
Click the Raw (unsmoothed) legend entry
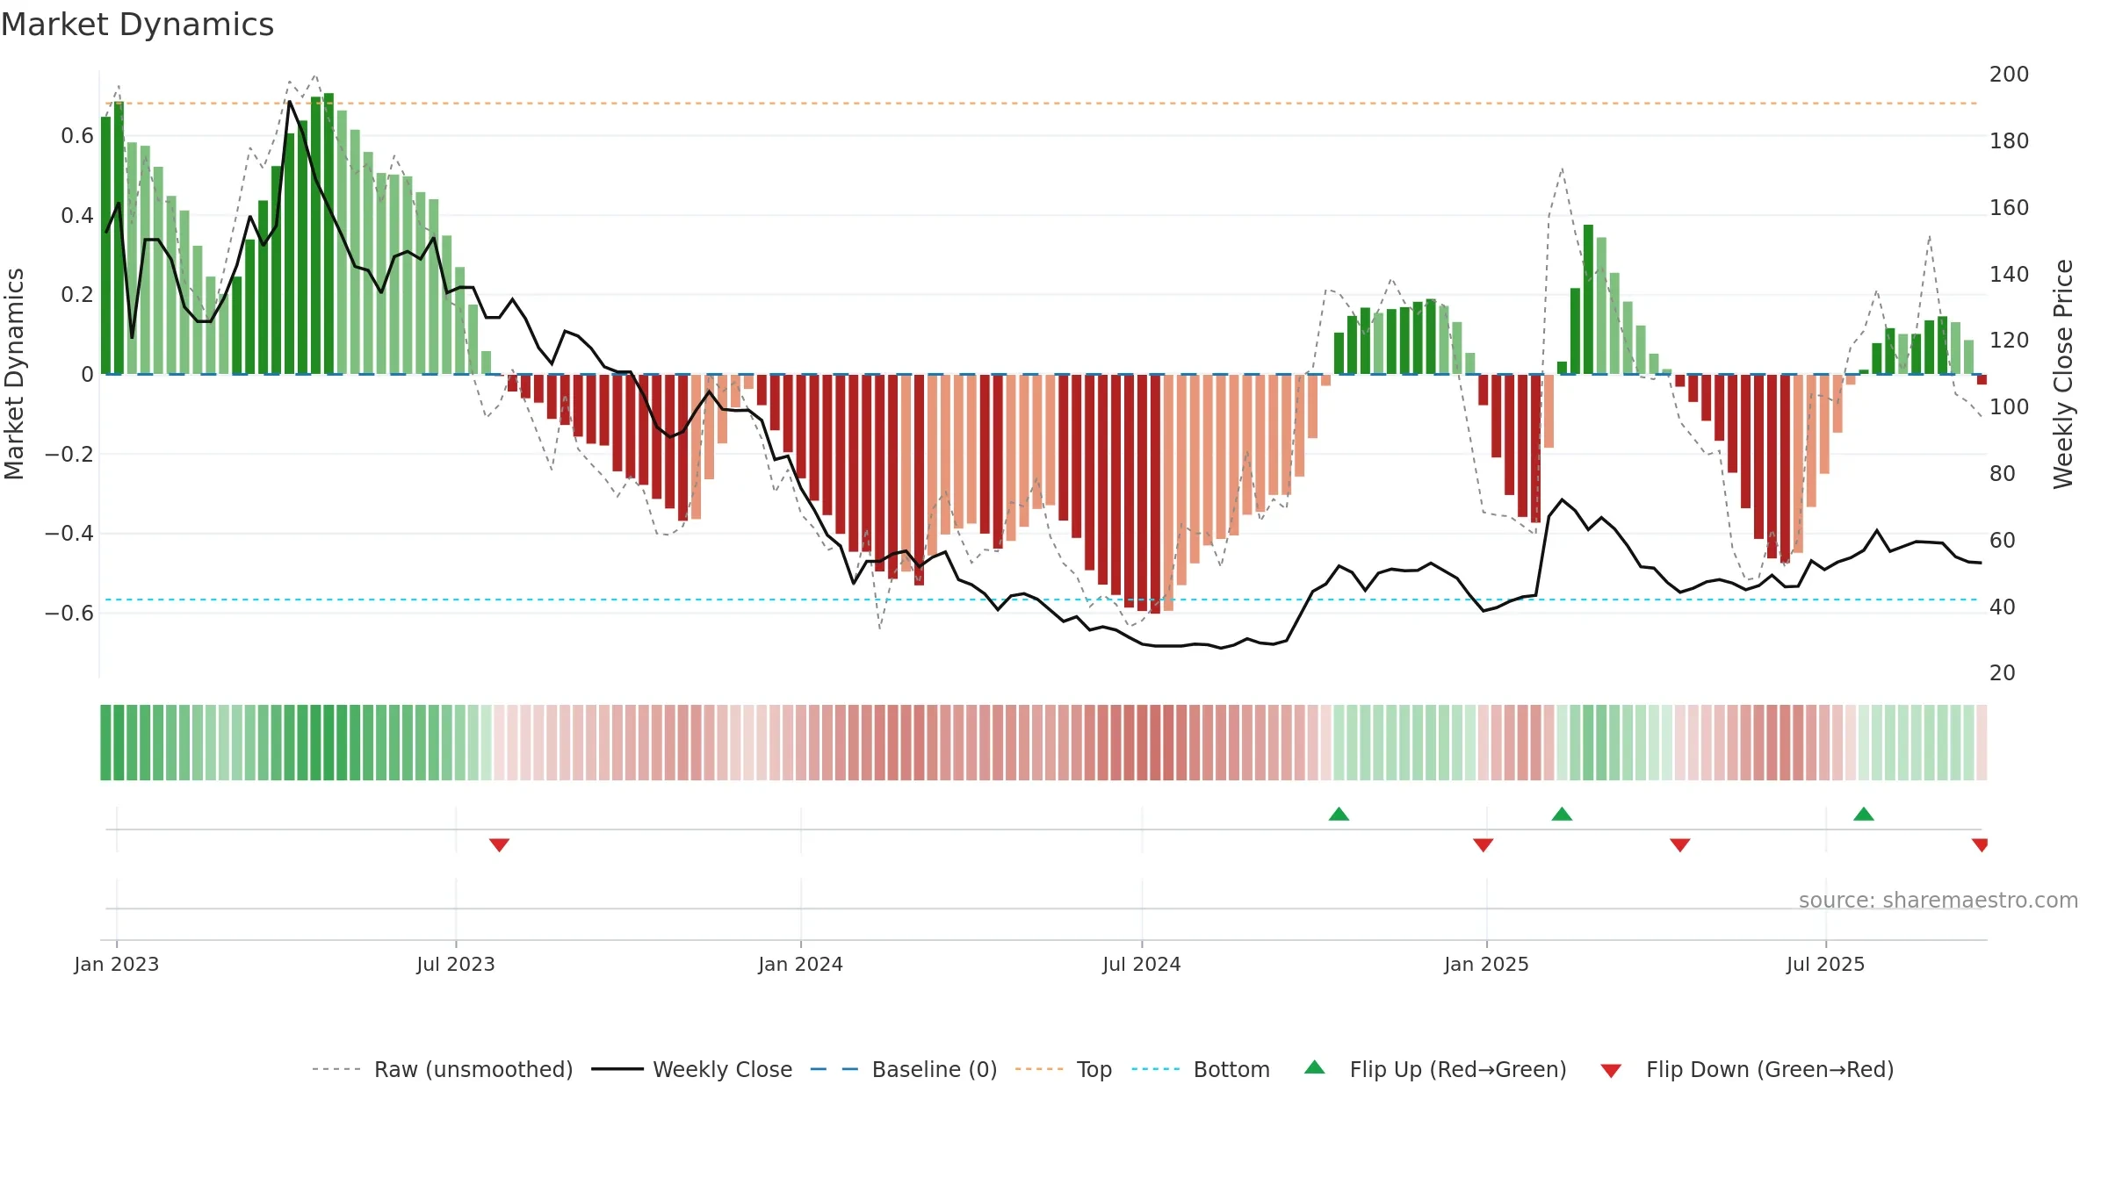point(442,1069)
